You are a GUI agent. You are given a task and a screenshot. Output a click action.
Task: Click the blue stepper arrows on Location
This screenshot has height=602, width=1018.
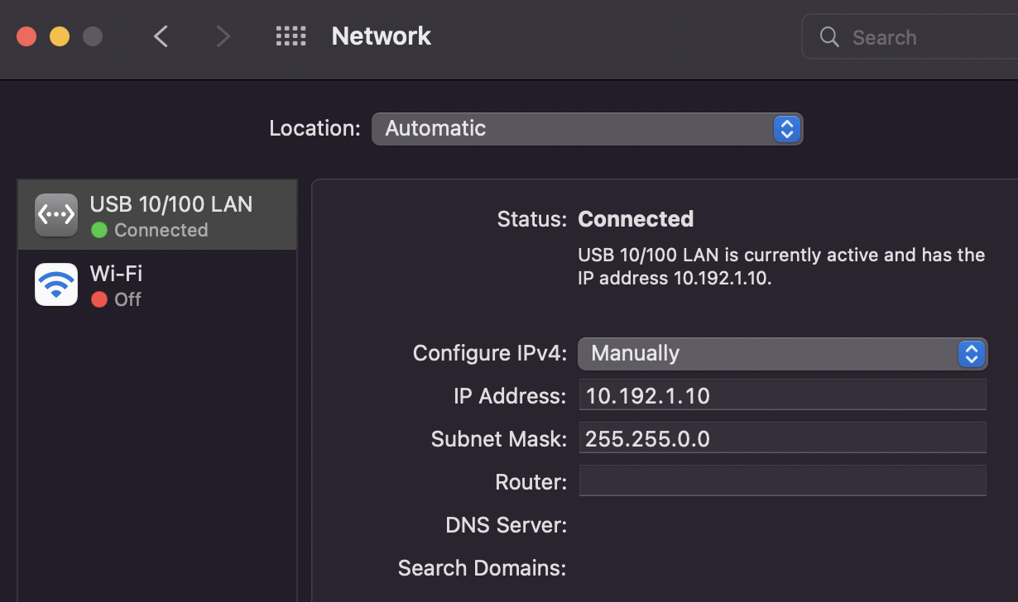click(x=786, y=129)
